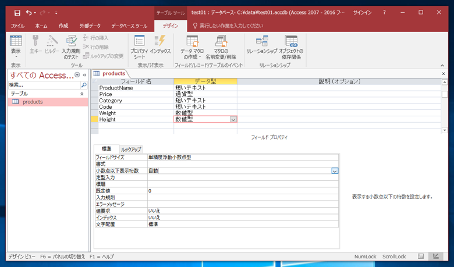Click the Price field name cell
Screen dimensions: 454x267
136,94
